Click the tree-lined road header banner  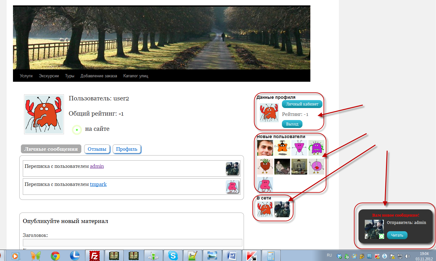162,37
